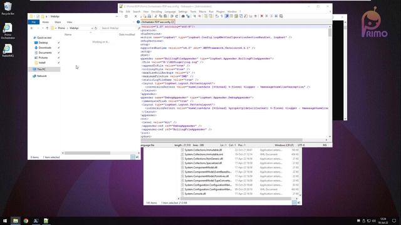Open the RabbitMQ desktop shortcut
The width and height of the screenshot is (401, 225).
coord(8,50)
